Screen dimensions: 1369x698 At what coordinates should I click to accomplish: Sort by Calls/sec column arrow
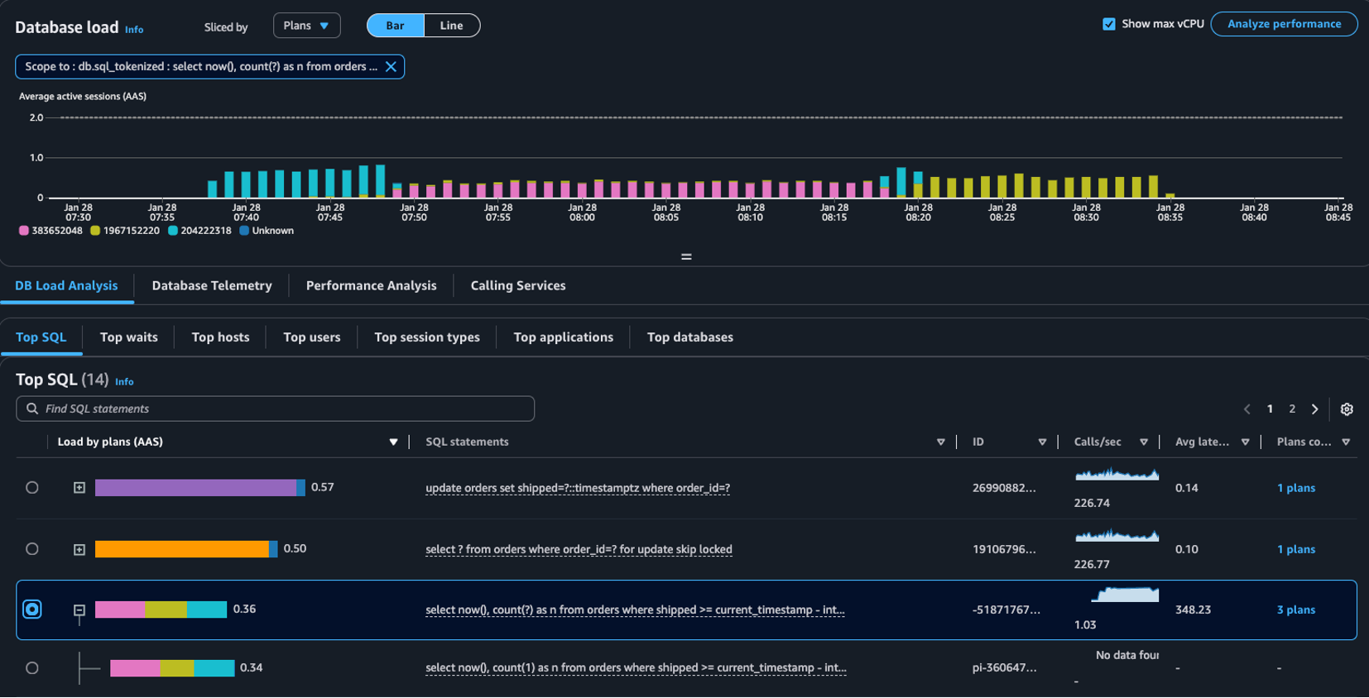coord(1144,442)
